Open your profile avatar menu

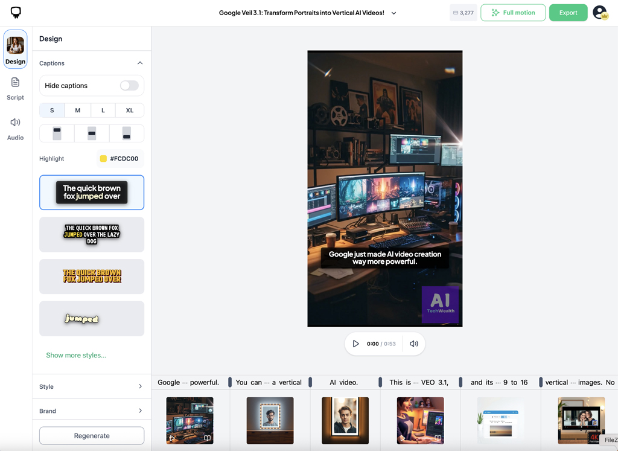(601, 12)
